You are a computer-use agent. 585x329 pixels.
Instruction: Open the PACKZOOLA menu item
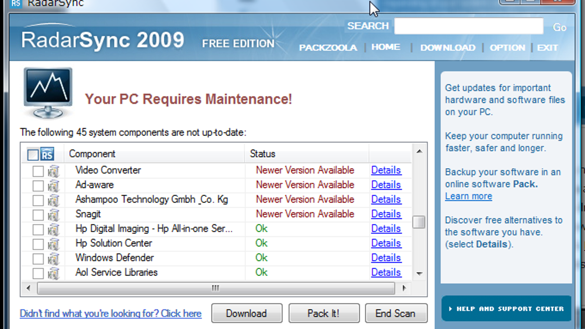pyautogui.click(x=328, y=48)
